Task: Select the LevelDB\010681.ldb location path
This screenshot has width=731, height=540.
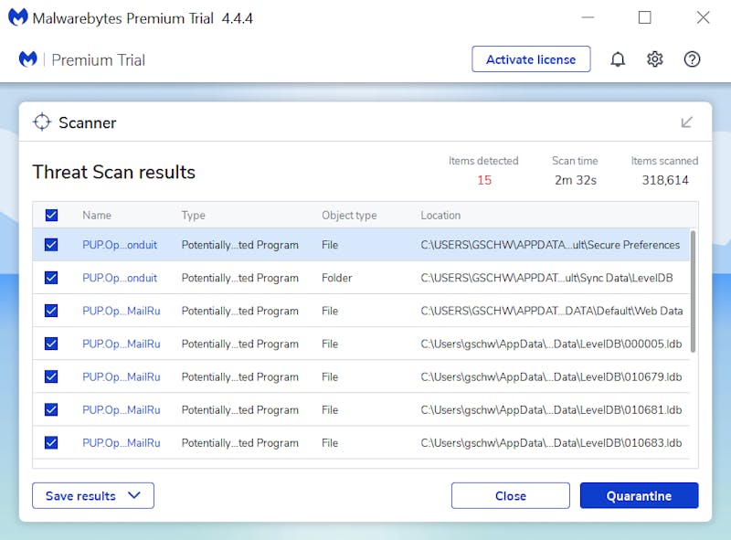Action: (551, 410)
